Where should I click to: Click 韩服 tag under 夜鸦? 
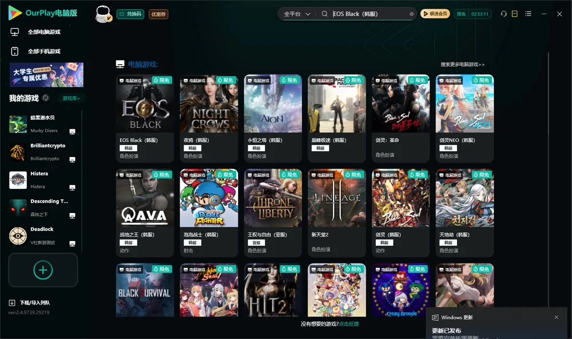tap(192, 148)
